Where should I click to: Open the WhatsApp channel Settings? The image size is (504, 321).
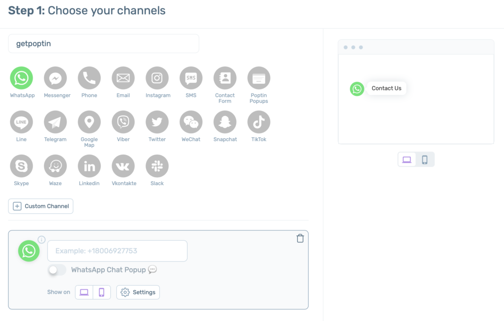[x=138, y=292]
